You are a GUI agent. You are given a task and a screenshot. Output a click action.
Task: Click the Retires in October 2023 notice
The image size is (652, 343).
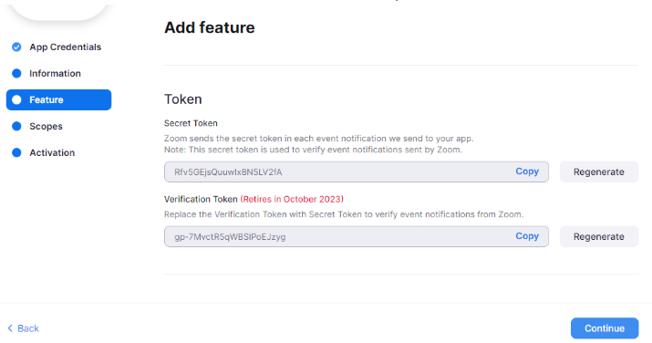292,199
